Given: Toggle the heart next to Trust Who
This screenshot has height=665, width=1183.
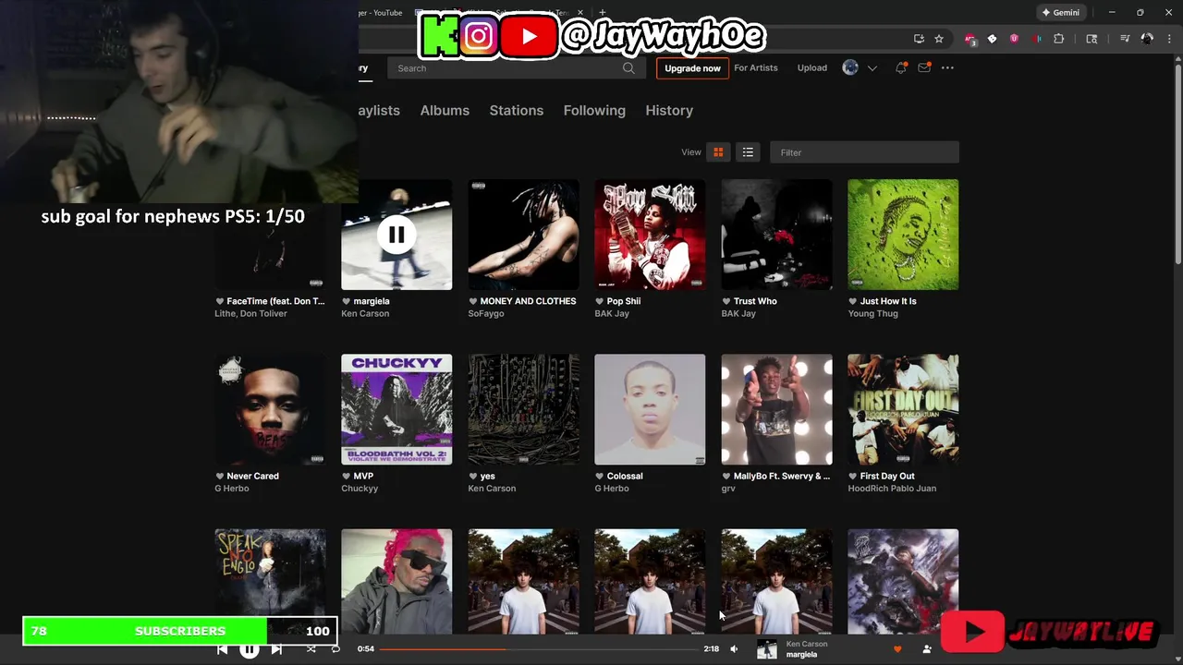Looking at the screenshot, I should pyautogui.click(x=726, y=301).
